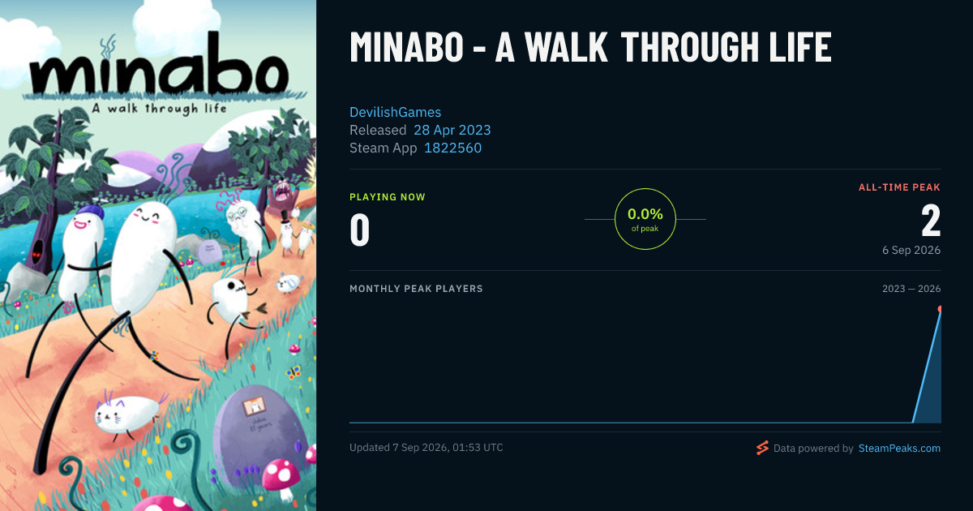Click the Minabo game cover art
The height and width of the screenshot is (511, 973).
pyautogui.click(x=158, y=255)
